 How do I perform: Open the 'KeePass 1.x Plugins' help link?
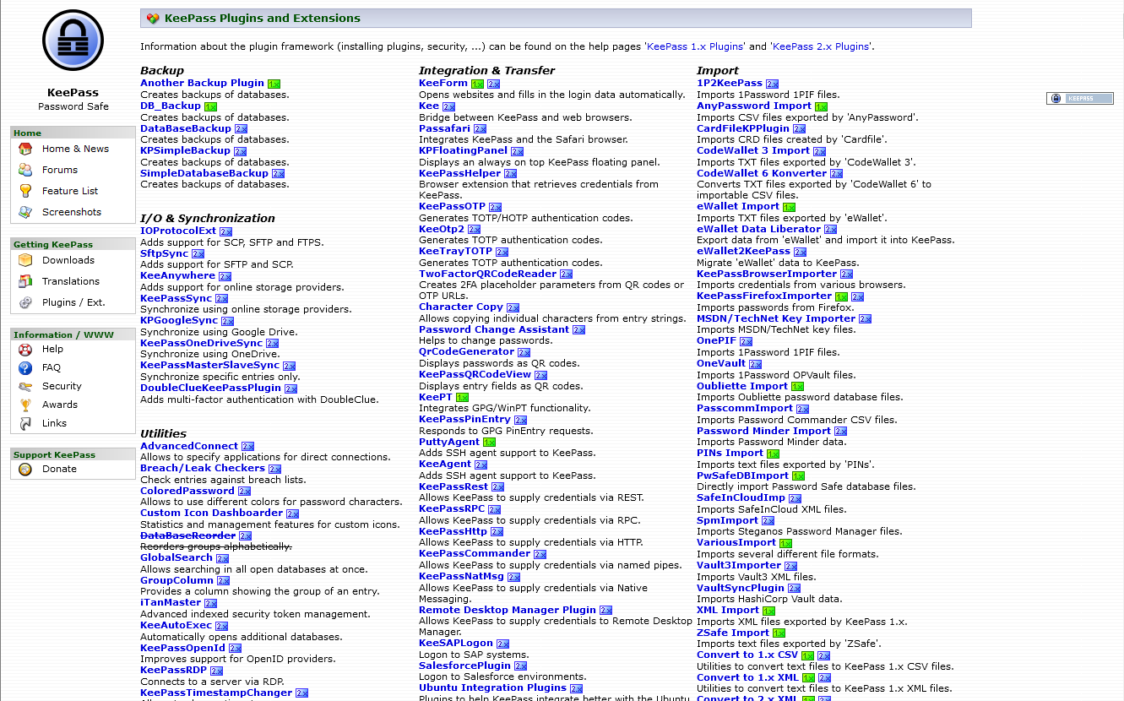696,46
